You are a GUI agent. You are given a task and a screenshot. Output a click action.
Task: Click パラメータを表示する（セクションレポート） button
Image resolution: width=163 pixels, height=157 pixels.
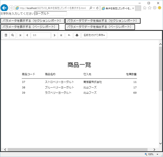33,21
